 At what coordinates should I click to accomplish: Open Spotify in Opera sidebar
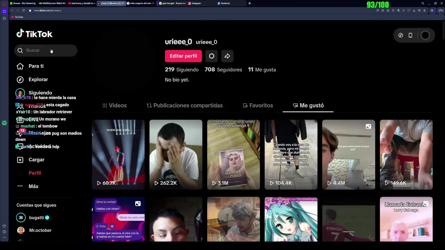4,123
